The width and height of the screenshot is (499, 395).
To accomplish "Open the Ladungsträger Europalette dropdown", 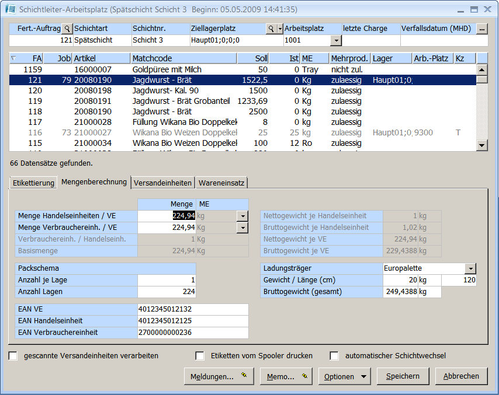I will coord(470,268).
